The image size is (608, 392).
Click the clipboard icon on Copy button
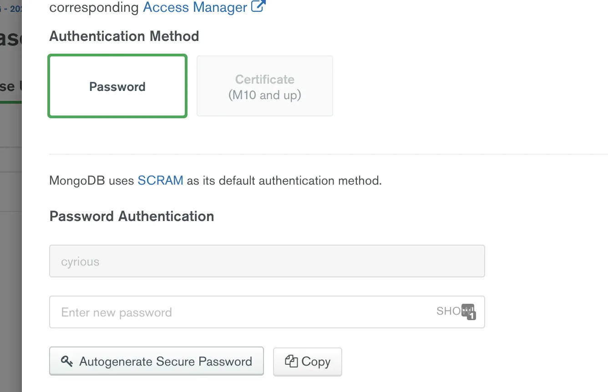[291, 362]
